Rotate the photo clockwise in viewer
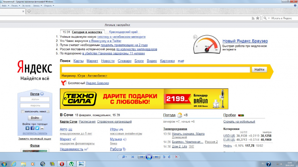This screenshot has height=167, width=298. [169, 157]
